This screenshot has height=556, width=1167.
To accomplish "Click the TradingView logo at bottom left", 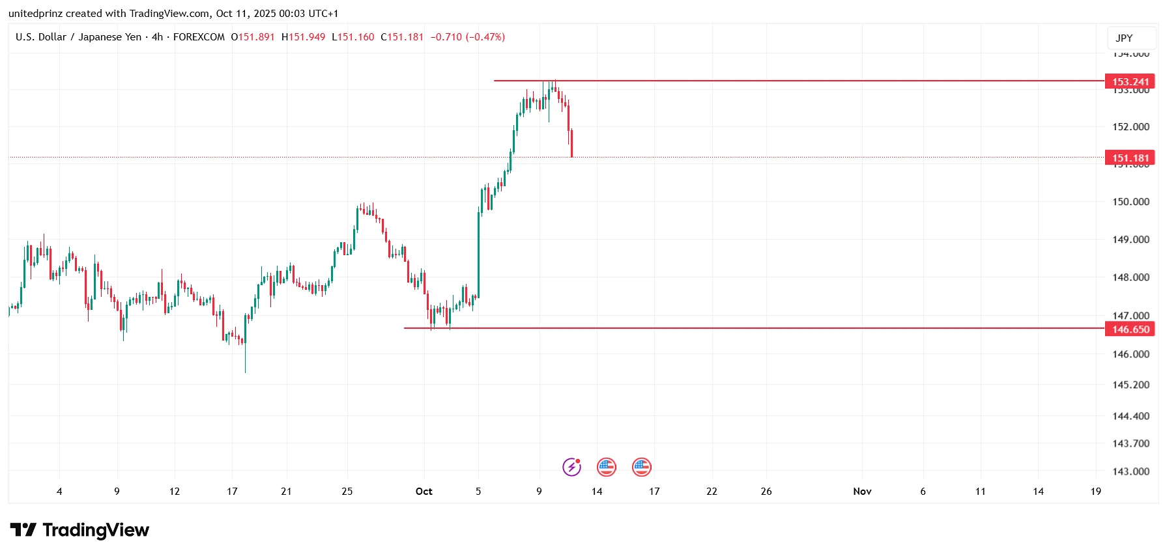I will point(79,530).
